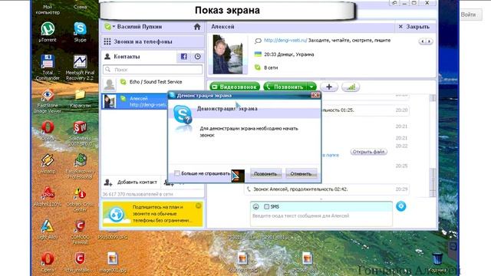Open recent history clock icon
The image size is (491, 276).
coord(198,57)
